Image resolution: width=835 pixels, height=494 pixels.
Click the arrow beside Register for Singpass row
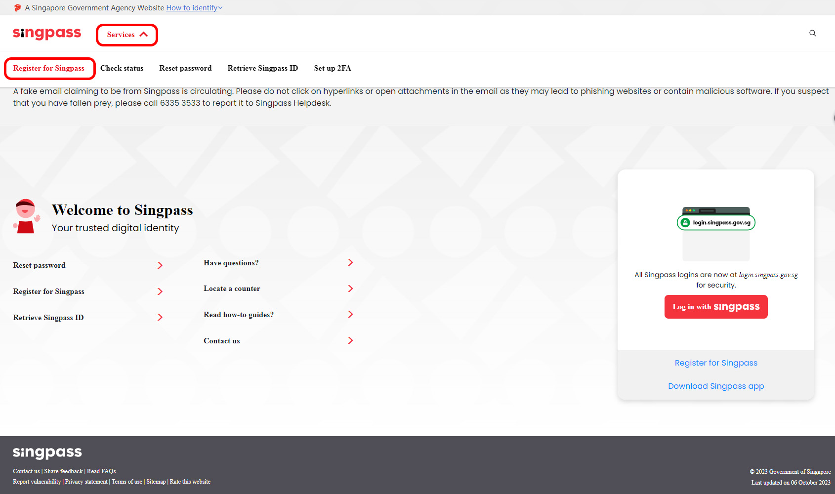point(160,291)
